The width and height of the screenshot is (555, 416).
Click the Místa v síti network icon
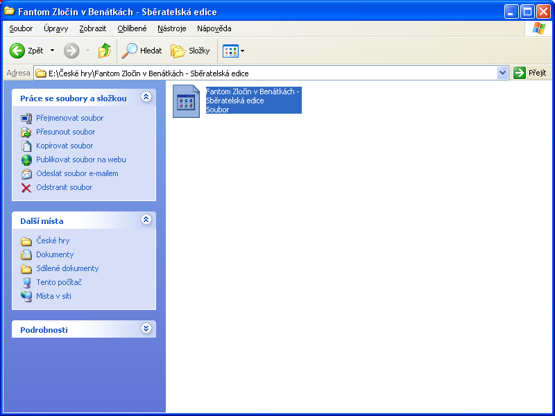(x=26, y=297)
